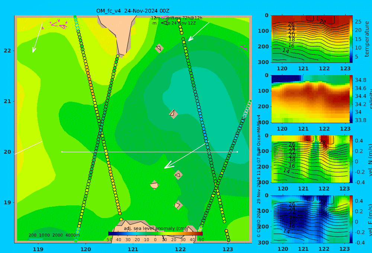Click the temperature section panel

pos(310,39)
